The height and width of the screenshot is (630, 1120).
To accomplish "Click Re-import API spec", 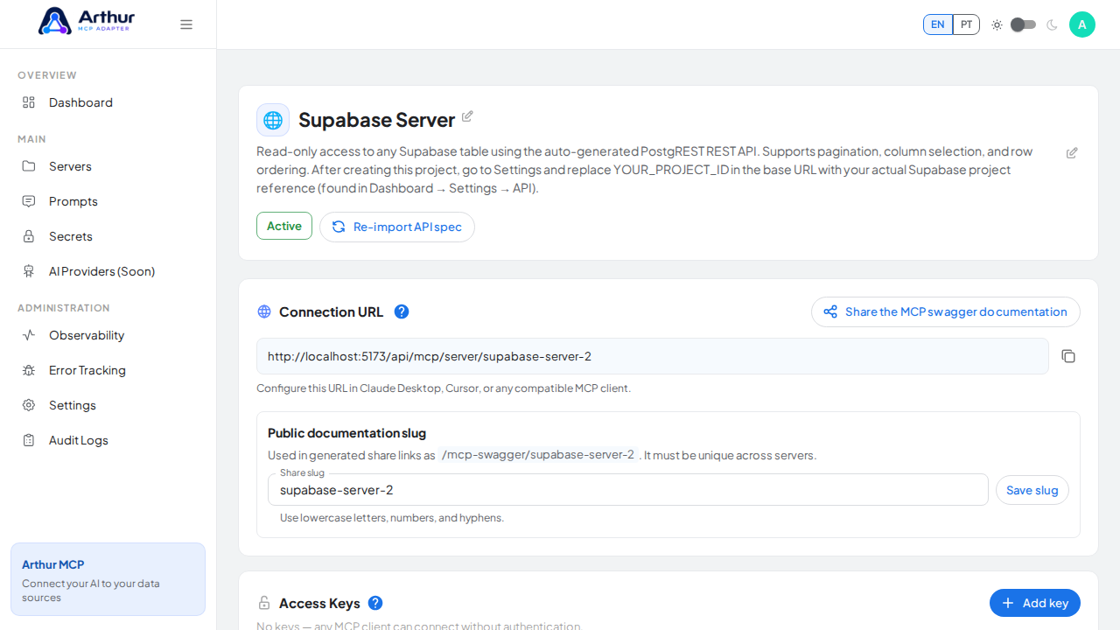I will tap(397, 227).
